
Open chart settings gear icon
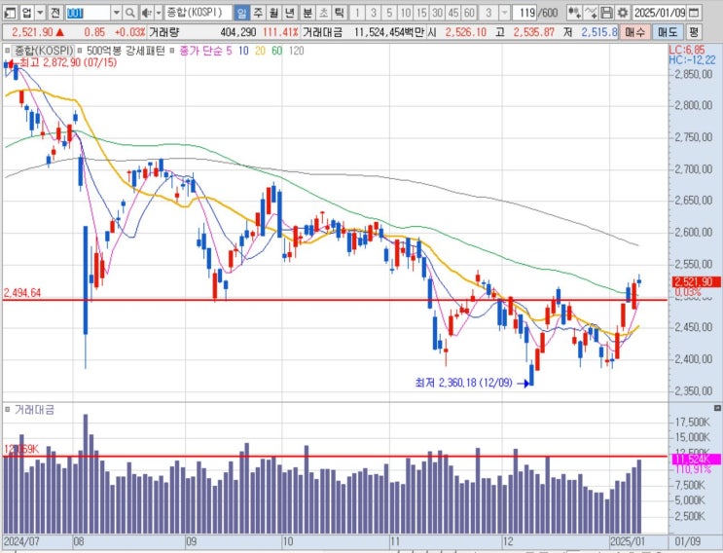623,13
